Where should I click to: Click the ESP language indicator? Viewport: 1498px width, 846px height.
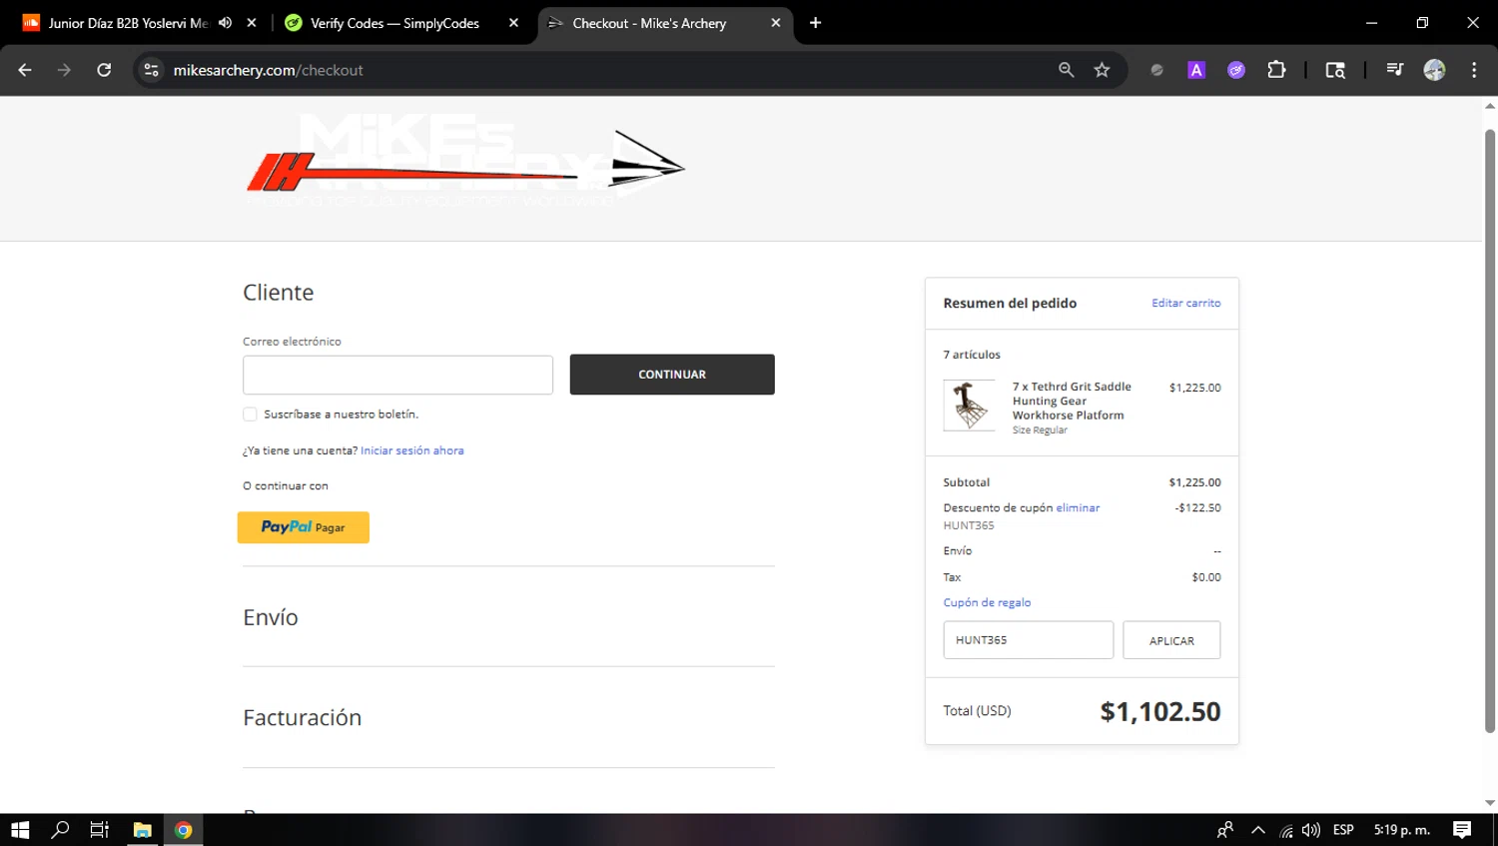coord(1343,830)
